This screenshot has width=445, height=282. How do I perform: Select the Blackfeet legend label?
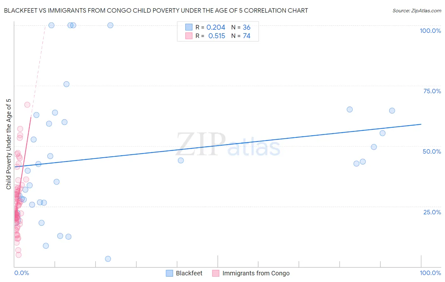[189, 273]
